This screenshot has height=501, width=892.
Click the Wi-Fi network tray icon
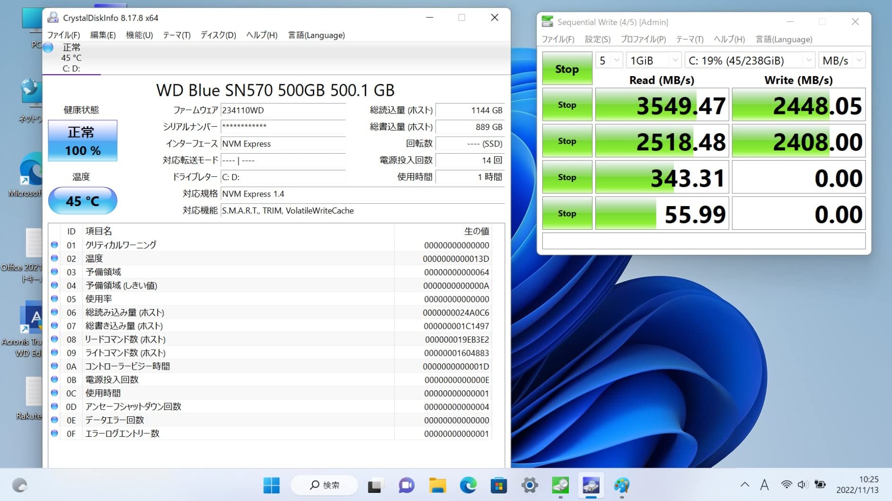click(786, 485)
